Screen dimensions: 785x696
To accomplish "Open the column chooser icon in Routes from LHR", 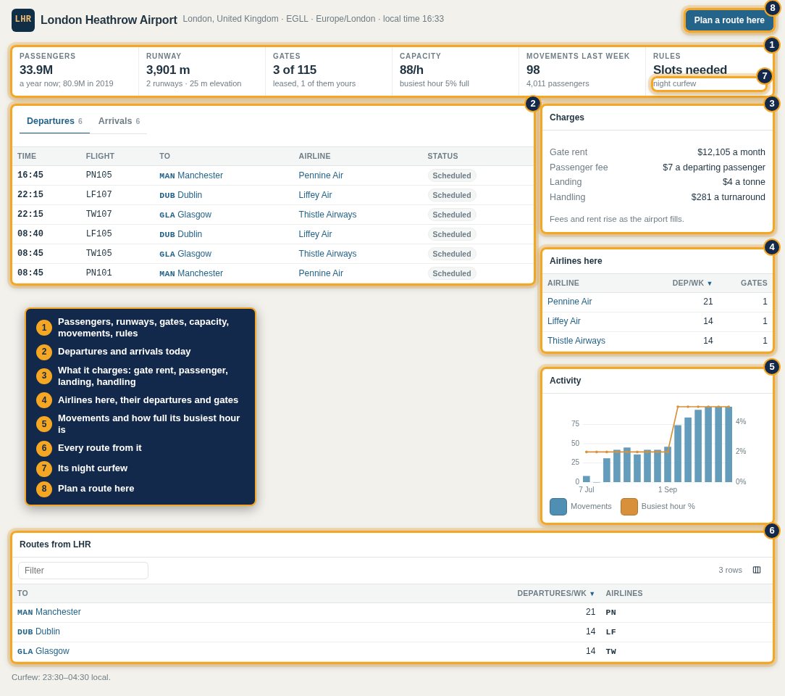I will [757, 571].
